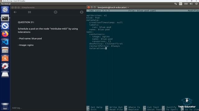The image size is (199, 111).
Task: Open Simplenote more actions menu
Action: point(81,12)
